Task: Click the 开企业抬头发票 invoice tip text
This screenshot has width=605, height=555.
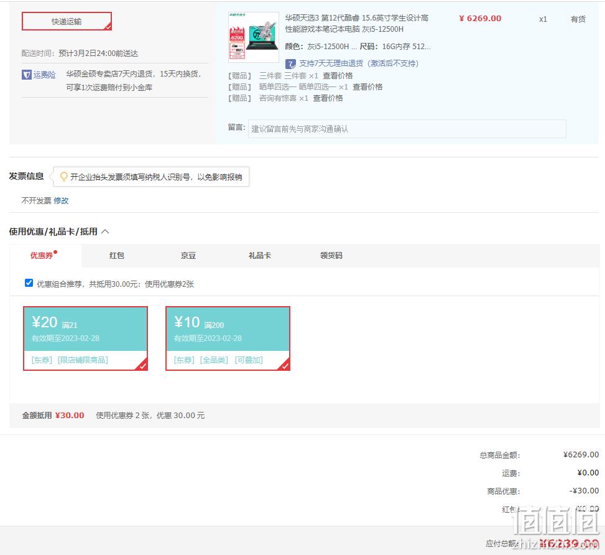Action: click(x=156, y=177)
